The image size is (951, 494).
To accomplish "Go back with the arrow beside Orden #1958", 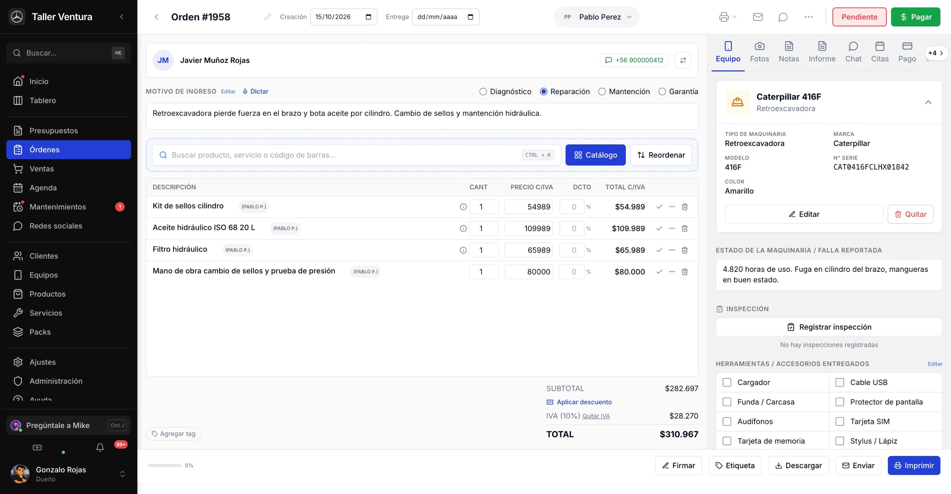I will pos(157,17).
